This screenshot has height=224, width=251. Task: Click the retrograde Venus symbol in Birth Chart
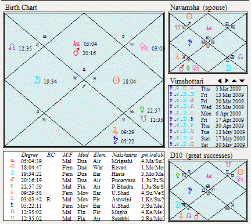coord(144,48)
